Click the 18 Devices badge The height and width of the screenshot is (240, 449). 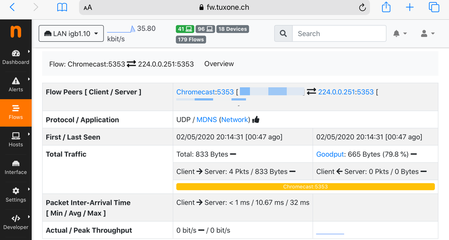[232, 29]
